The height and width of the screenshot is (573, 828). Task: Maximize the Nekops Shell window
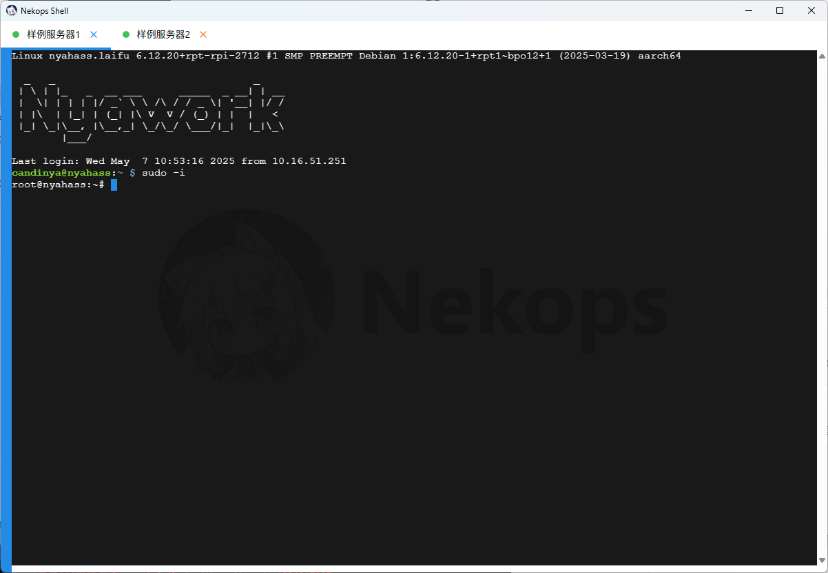click(780, 10)
